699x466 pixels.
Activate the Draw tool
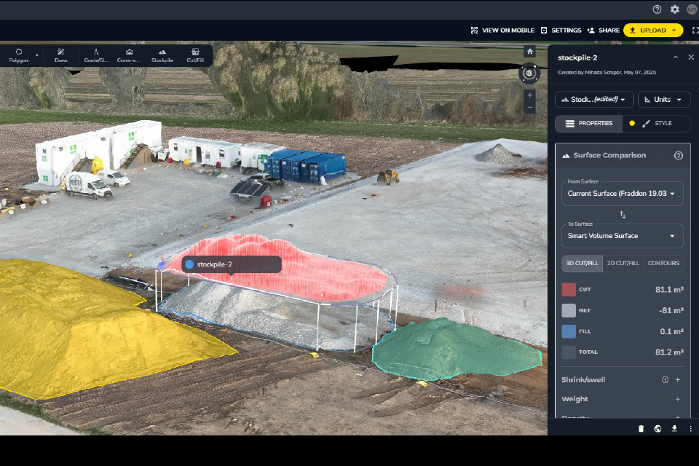pyautogui.click(x=60, y=55)
